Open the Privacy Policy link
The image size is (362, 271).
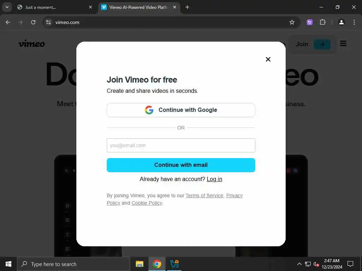(234, 195)
